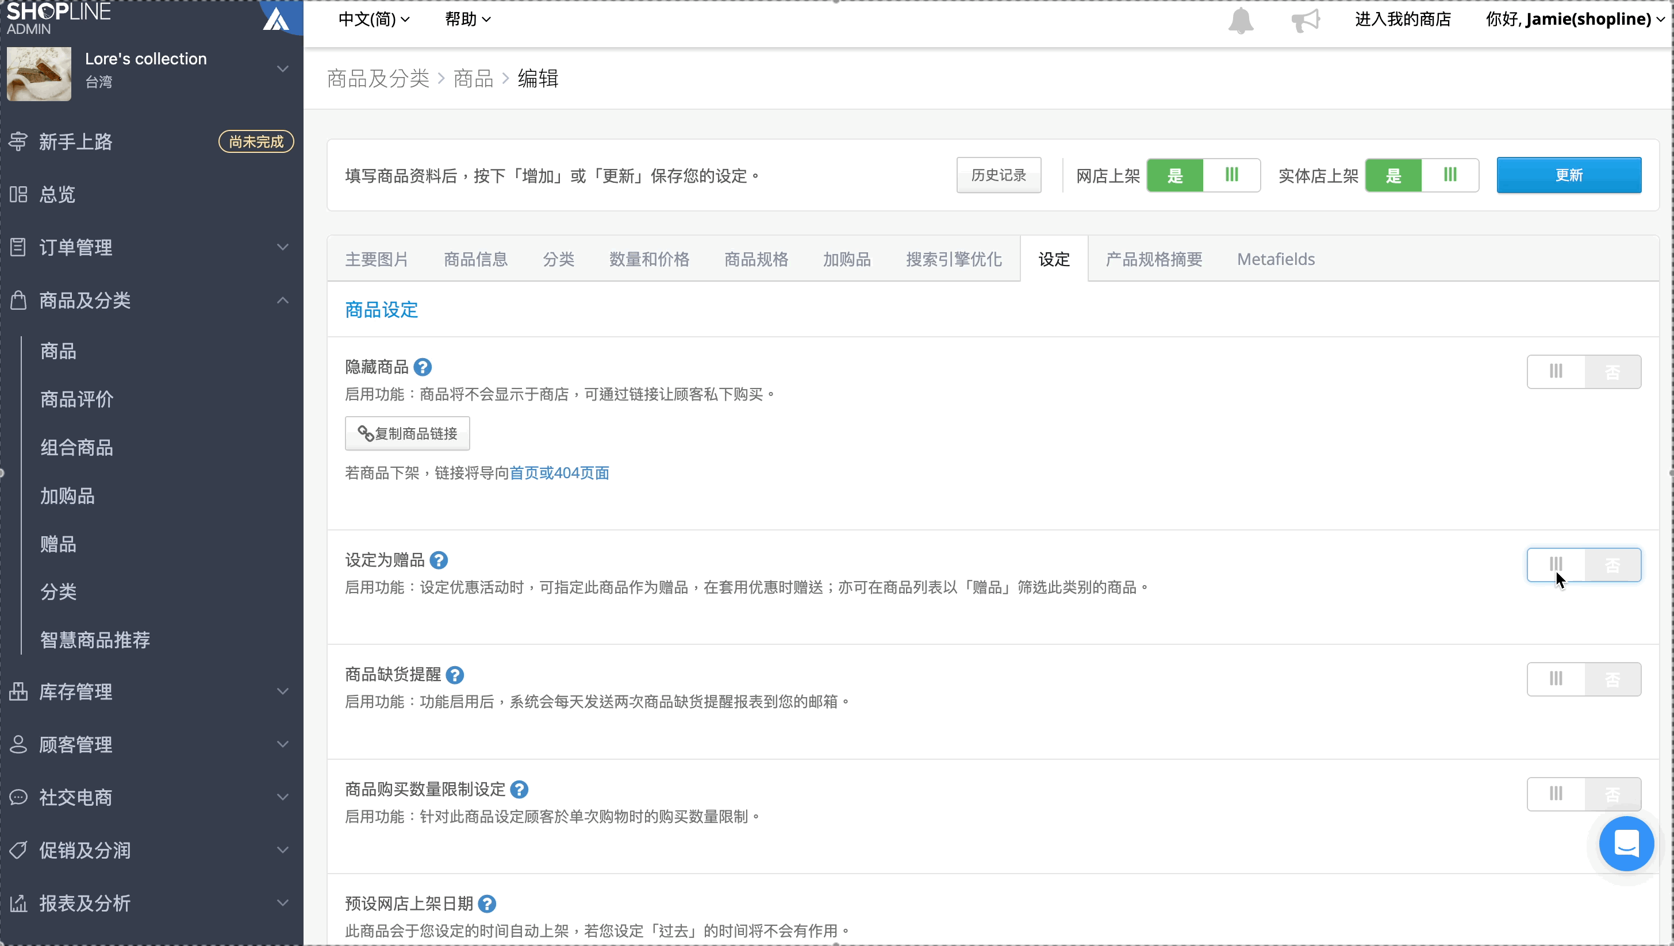This screenshot has width=1674, height=946.
Task: Click the 历史记录 button
Action: (x=999, y=175)
